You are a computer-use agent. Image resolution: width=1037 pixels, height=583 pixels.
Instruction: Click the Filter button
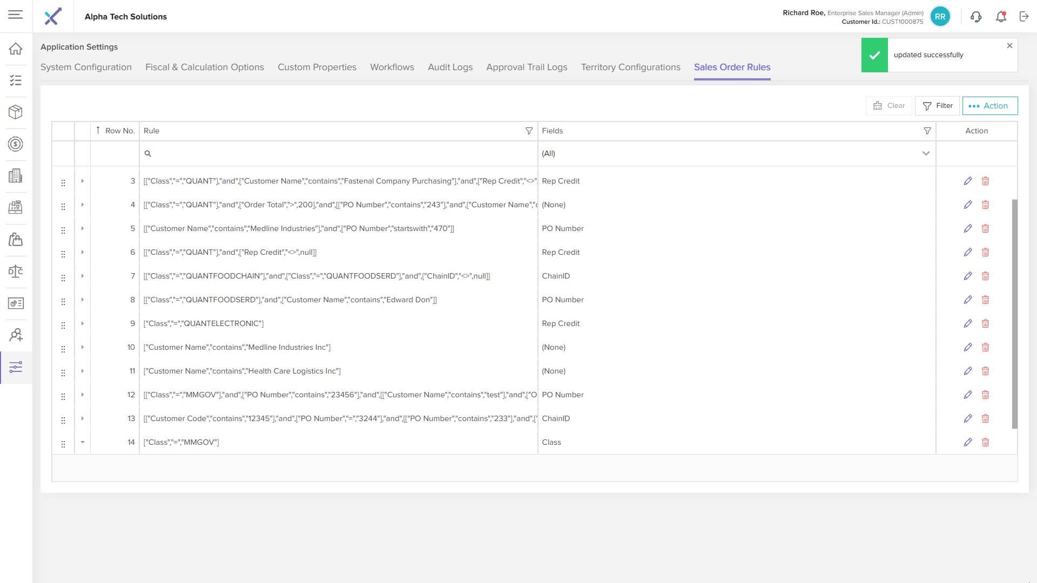[937, 106]
